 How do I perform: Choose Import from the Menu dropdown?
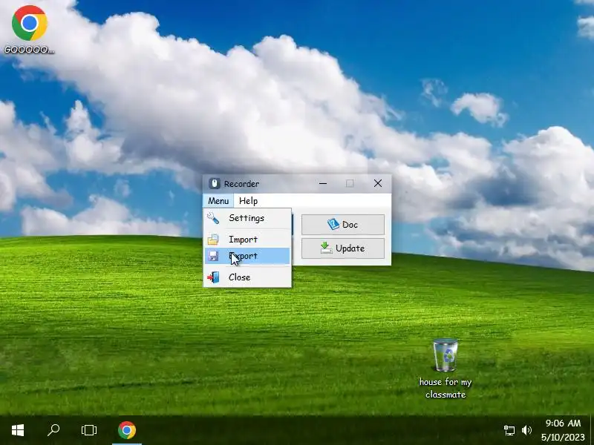pos(247,240)
